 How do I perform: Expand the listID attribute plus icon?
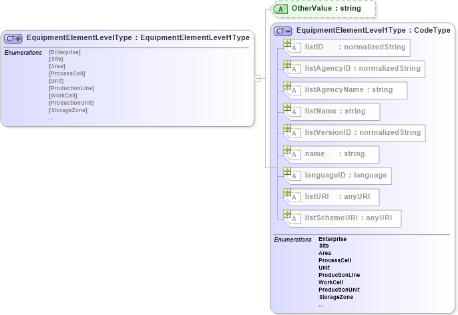[x=287, y=43]
